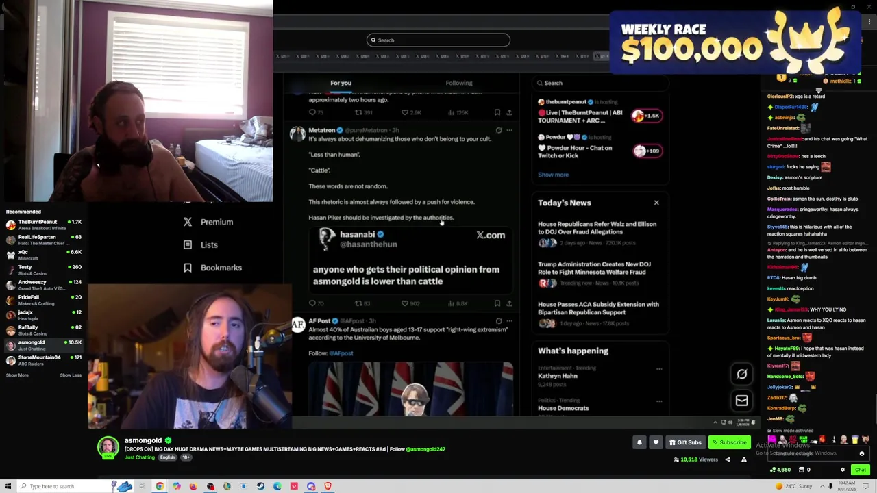Send message with green Chat button
The width and height of the screenshot is (877, 493).
point(860,470)
